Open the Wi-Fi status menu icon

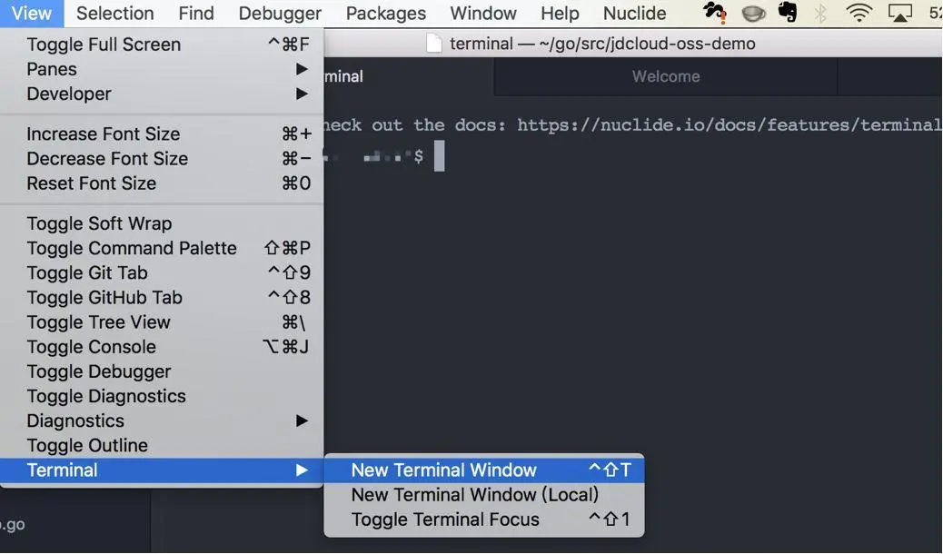[x=859, y=13]
